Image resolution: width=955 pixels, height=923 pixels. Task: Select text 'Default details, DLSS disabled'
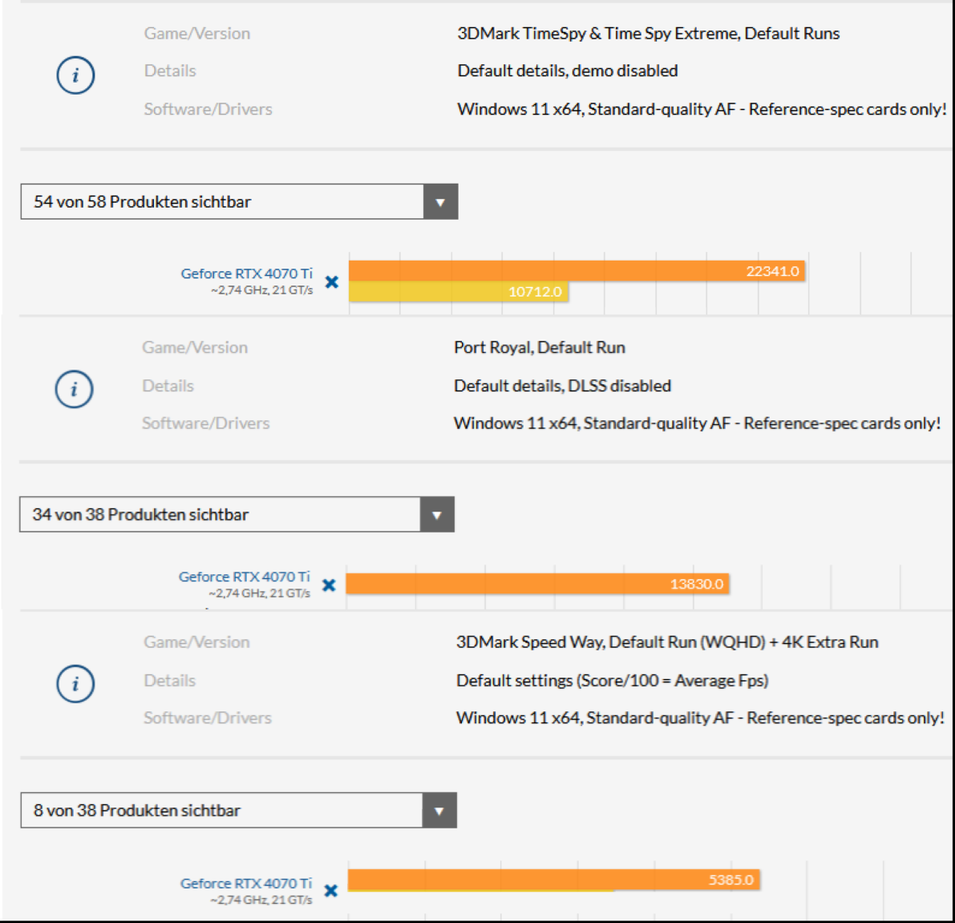(x=563, y=386)
